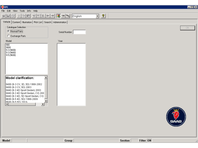Click the print toolbar icon
Screen dimensions: 198x148
(13, 16)
